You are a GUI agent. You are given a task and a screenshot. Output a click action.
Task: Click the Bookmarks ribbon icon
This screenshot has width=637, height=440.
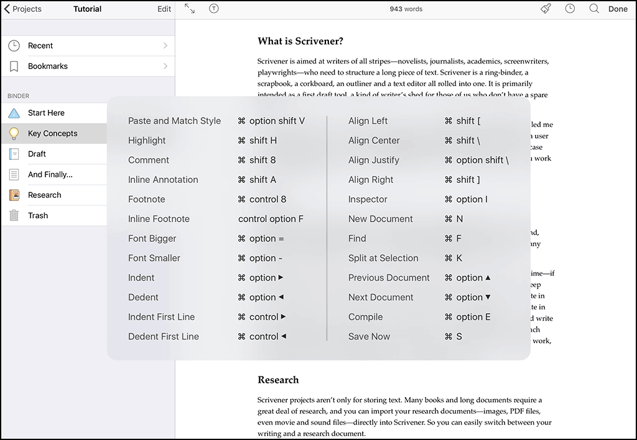[x=14, y=66]
